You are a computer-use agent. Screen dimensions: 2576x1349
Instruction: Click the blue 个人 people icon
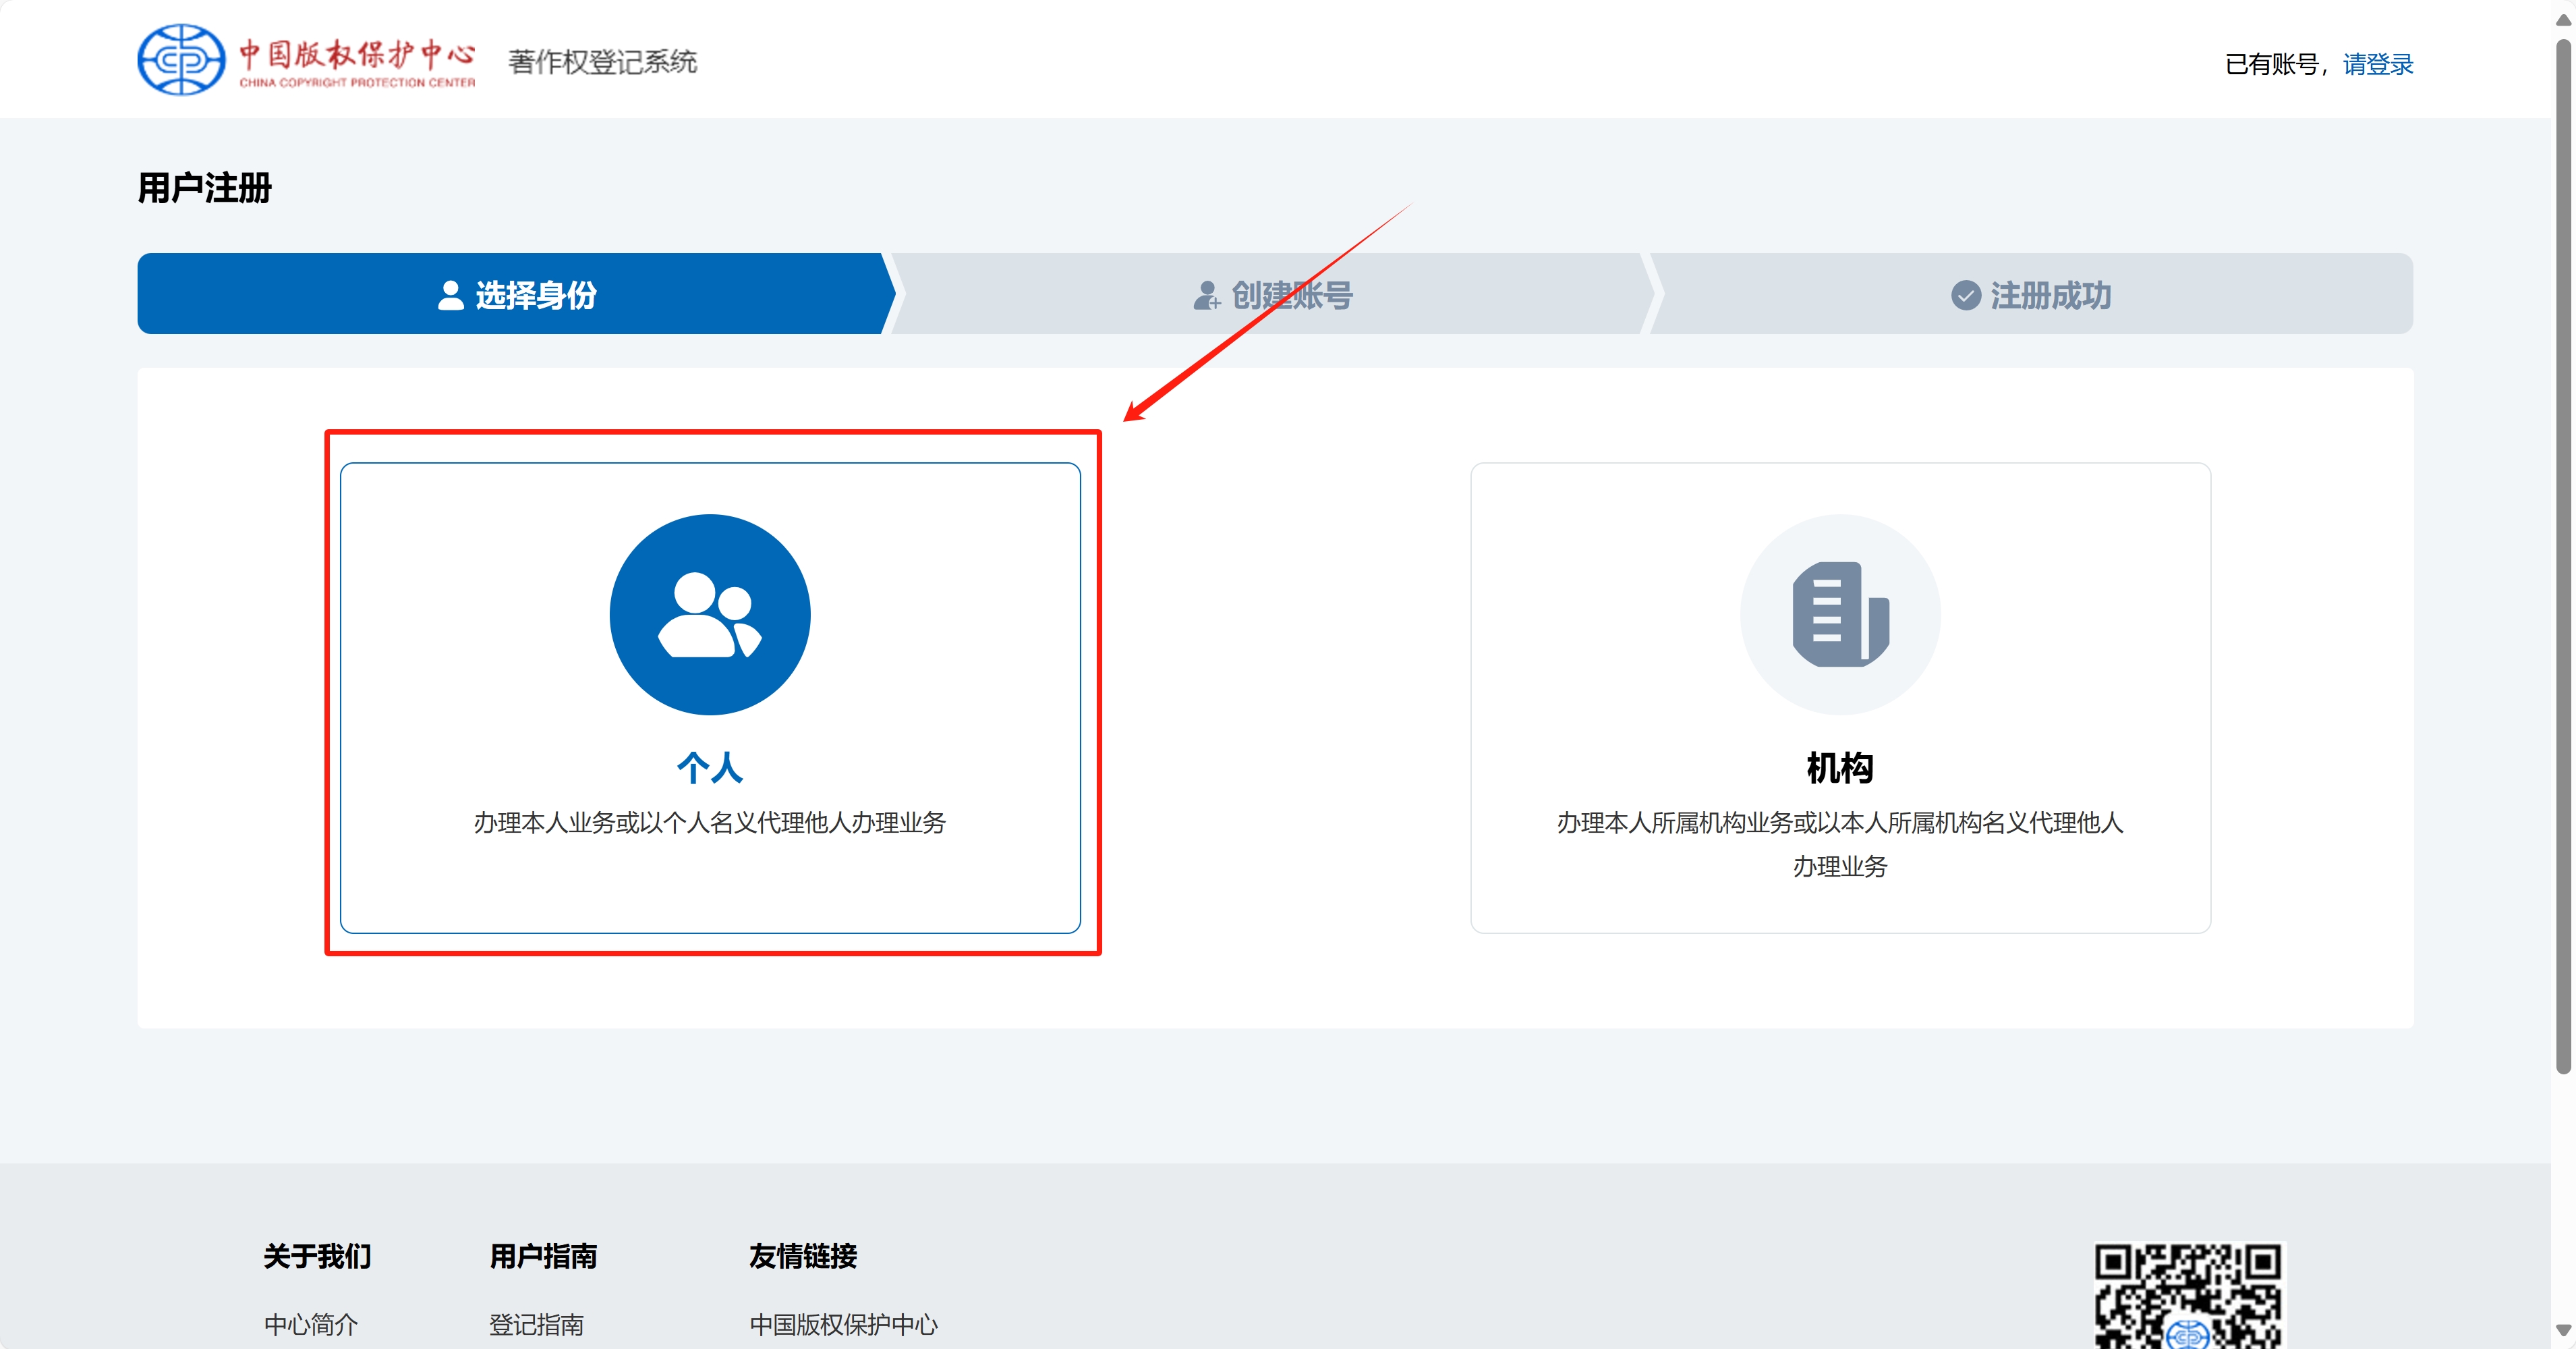coord(710,615)
